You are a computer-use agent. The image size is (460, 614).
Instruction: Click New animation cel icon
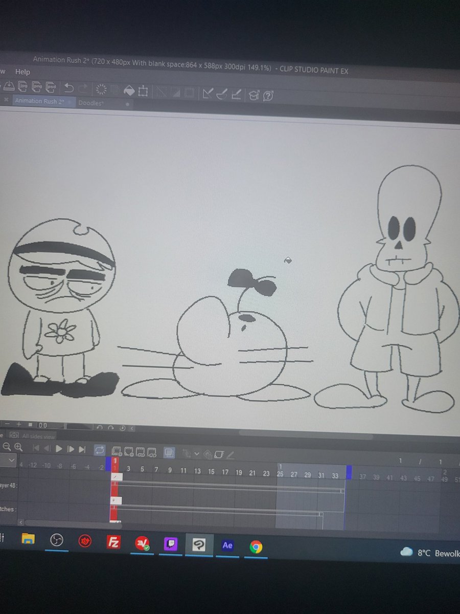pos(129,452)
